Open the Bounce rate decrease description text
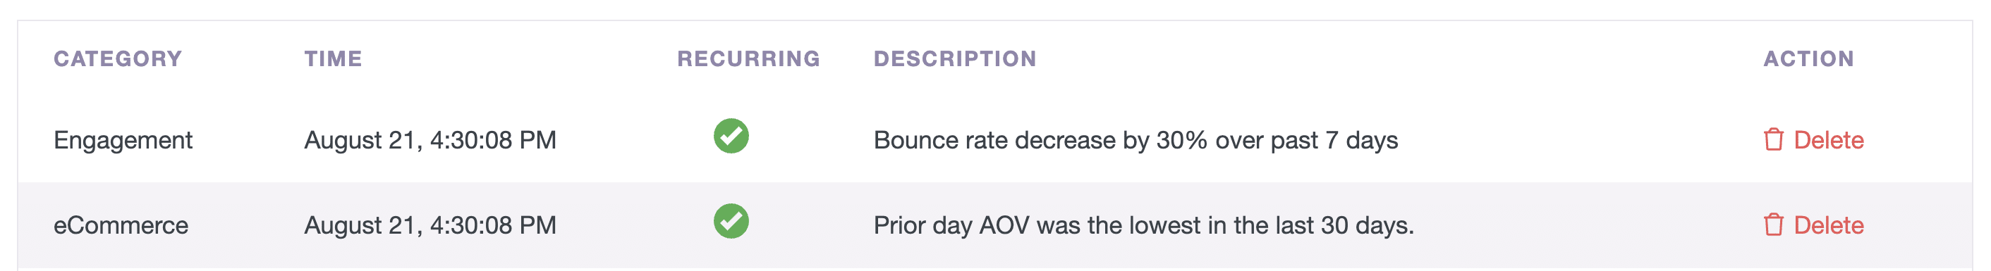 click(1135, 141)
